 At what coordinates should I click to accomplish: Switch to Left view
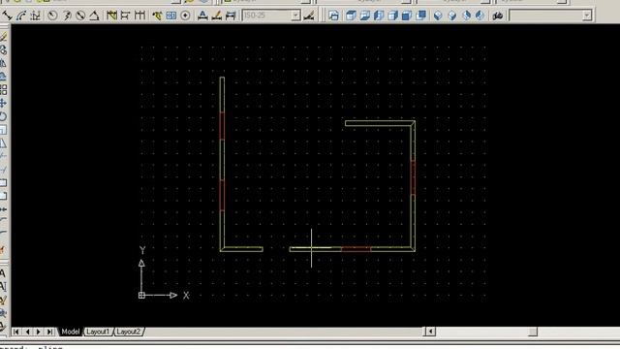coord(379,16)
